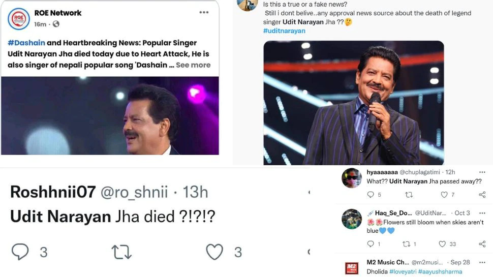The height and width of the screenshot is (277, 493).
Task: Share the Haq_Se_Do flowers tweet
Action: coord(482,244)
